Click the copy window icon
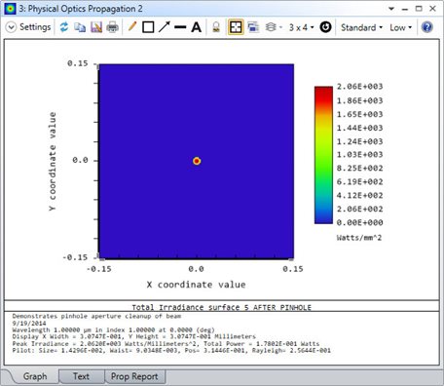This screenshot has width=444, height=386. click(x=80, y=27)
